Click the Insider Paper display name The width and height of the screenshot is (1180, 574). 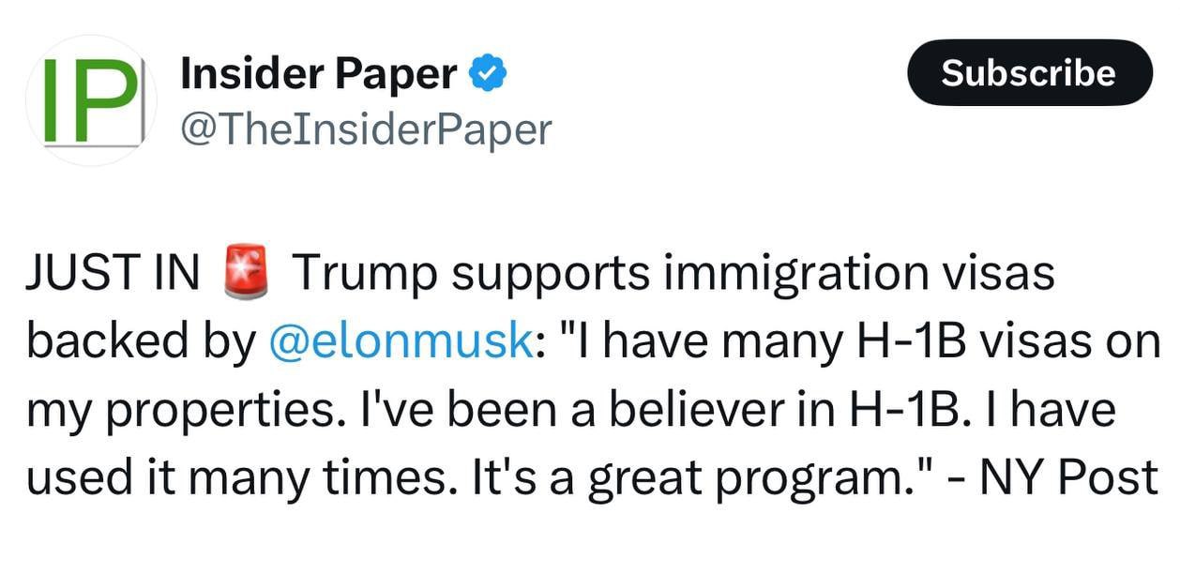(319, 73)
